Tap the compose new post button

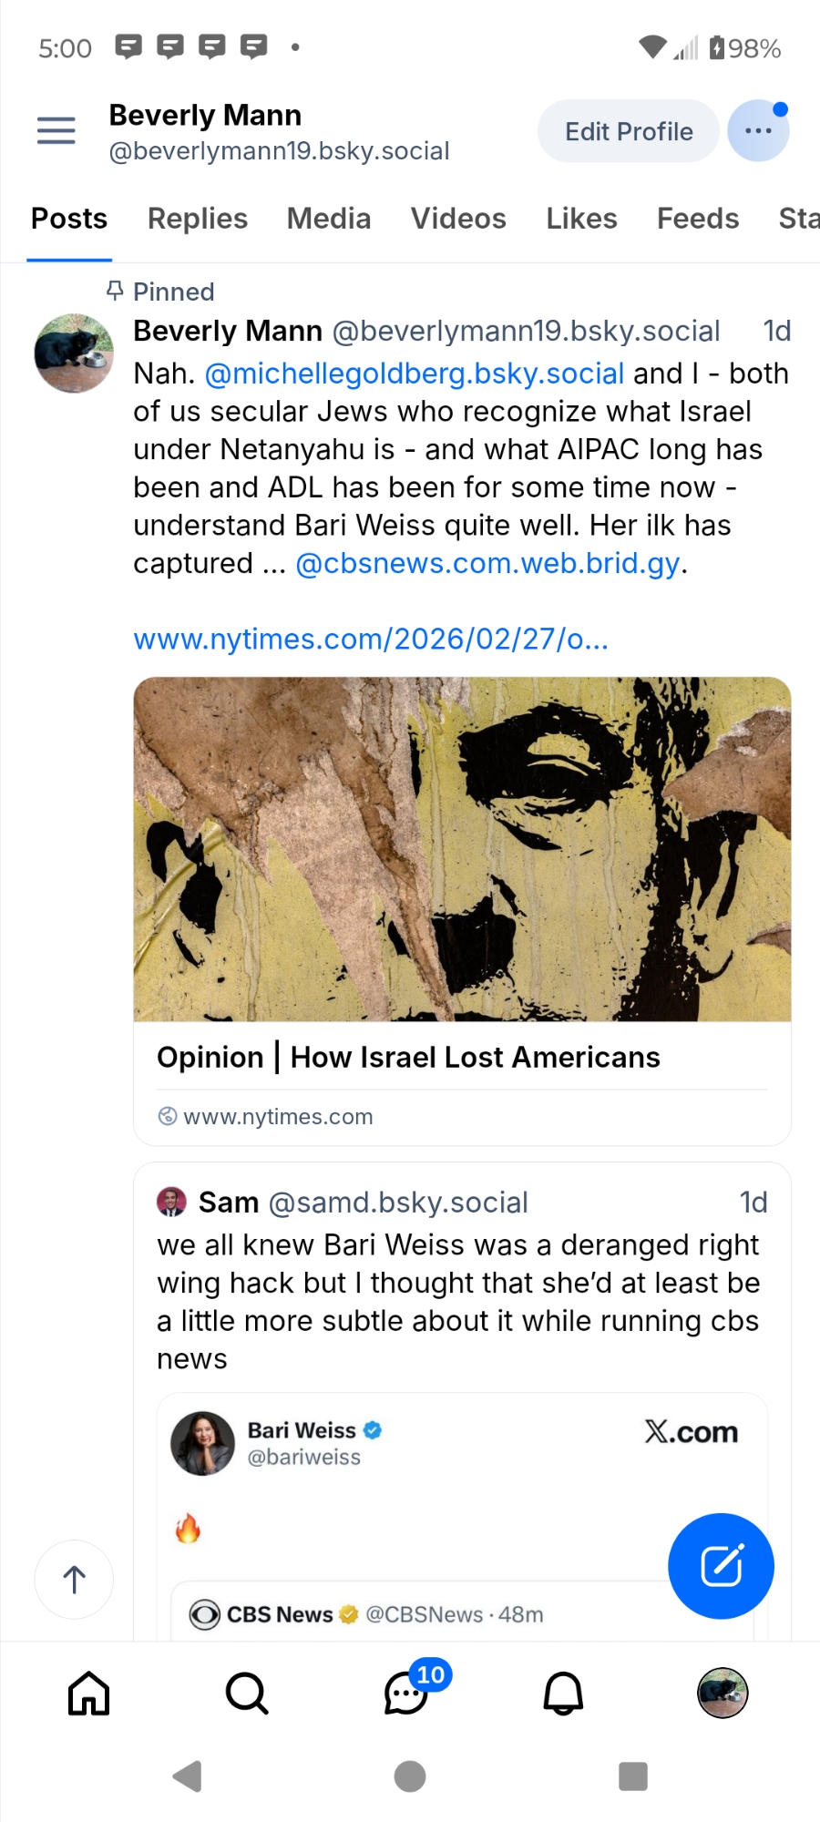(x=721, y=1565)
